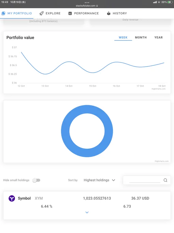Screen dimensions: 174x233
Task: Click the Portfolio value heading
Action: (x=20, y=38)
